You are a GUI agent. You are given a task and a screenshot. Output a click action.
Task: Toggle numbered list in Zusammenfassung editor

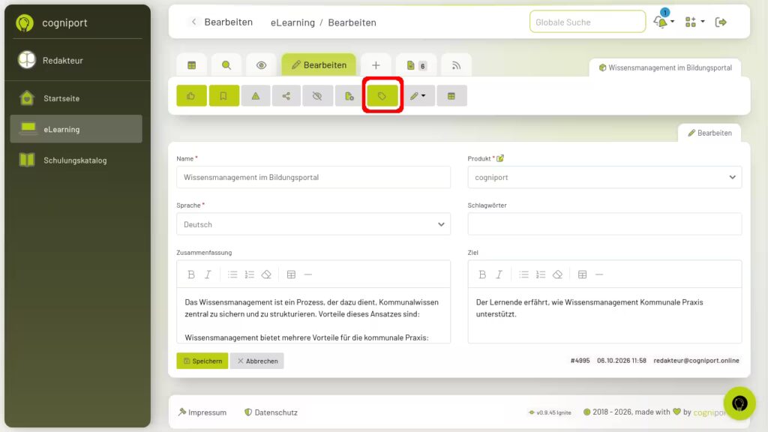pyautogui.click(x=249, y=274)
